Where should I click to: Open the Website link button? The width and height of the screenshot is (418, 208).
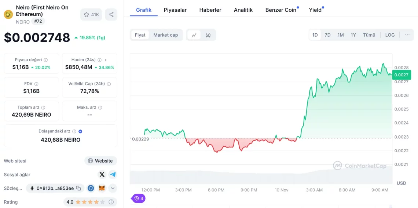point(101,161)
